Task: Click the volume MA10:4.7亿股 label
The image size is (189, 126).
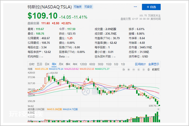Action: (x=70, y=109)
